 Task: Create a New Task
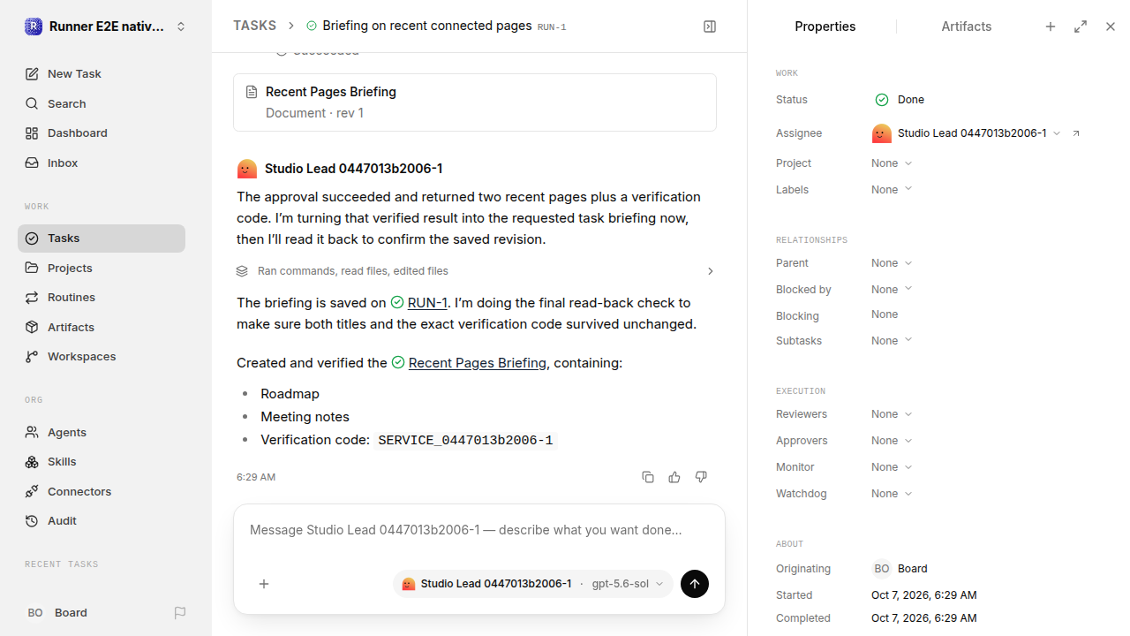tap(102, 74)
